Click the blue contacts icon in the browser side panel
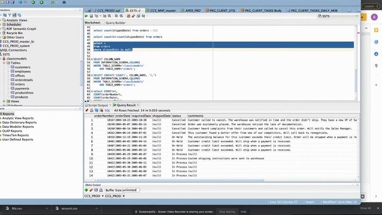The height and width of the screenshot is (215, 382). (376, 54)
